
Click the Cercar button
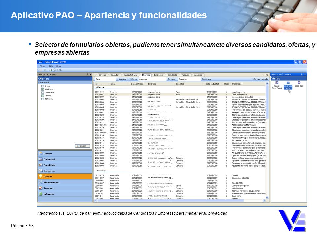pyautogui.click(x=83, y=146)
